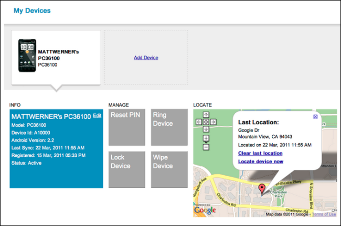The width and height of the screenshot is (341, 226).
Task: Open Terms of Use link
Action: point(324,214)
